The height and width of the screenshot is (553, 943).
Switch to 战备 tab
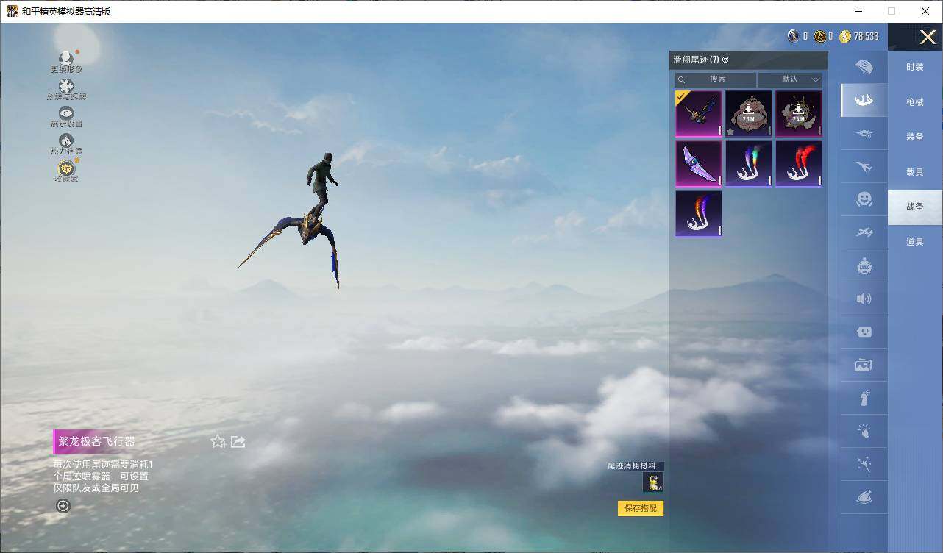(915, 207)
